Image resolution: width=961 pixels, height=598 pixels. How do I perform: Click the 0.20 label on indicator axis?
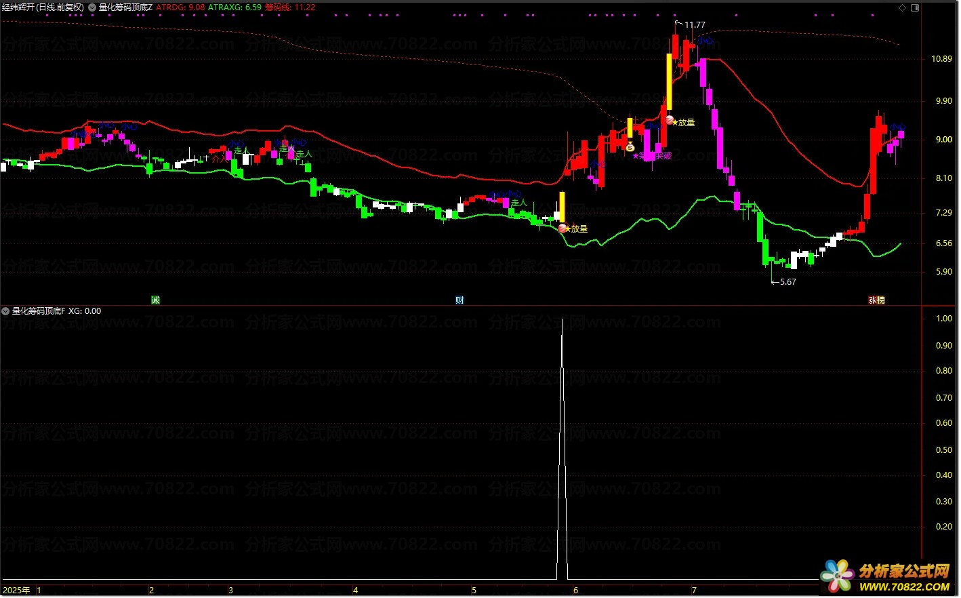[944, 527]
